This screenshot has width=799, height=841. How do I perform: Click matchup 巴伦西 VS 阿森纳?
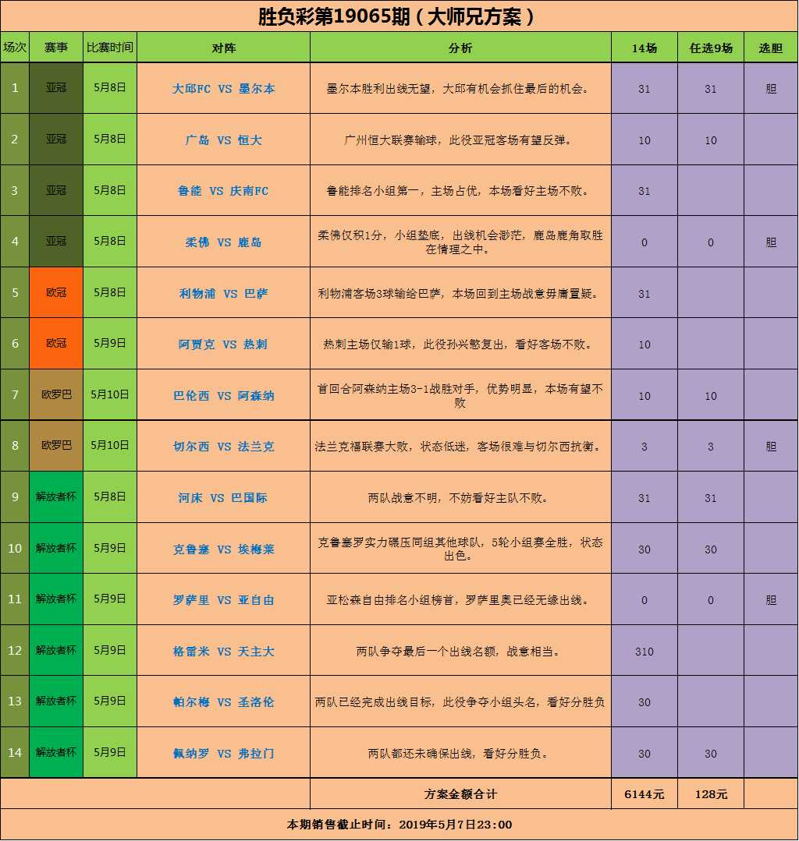click(x=223, y=396)
